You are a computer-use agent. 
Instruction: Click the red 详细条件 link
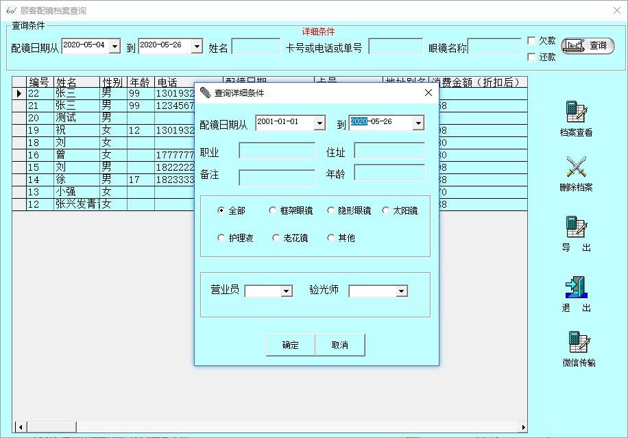pos(318,32)
